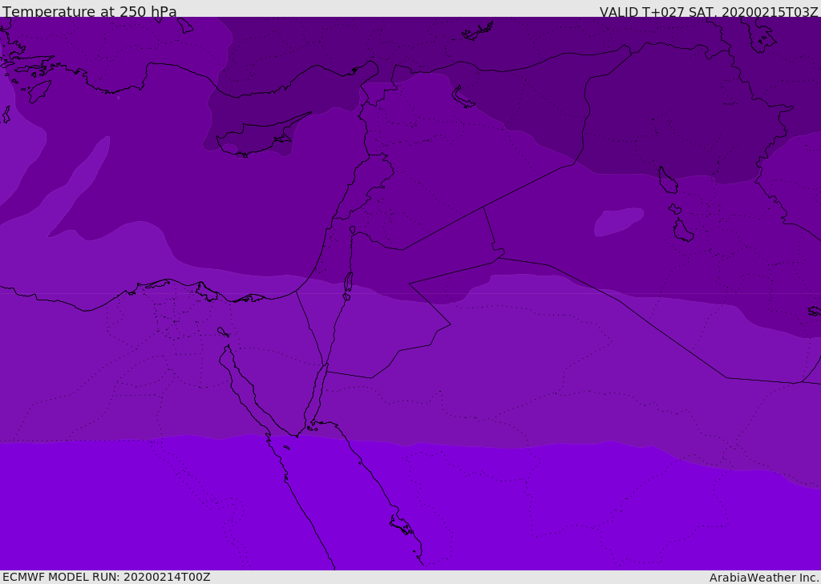Click the 'VALID T+027 SAT. 20200215T03Z' label
Viewport: 821px width, 584px height.
[x=709, y=11]
